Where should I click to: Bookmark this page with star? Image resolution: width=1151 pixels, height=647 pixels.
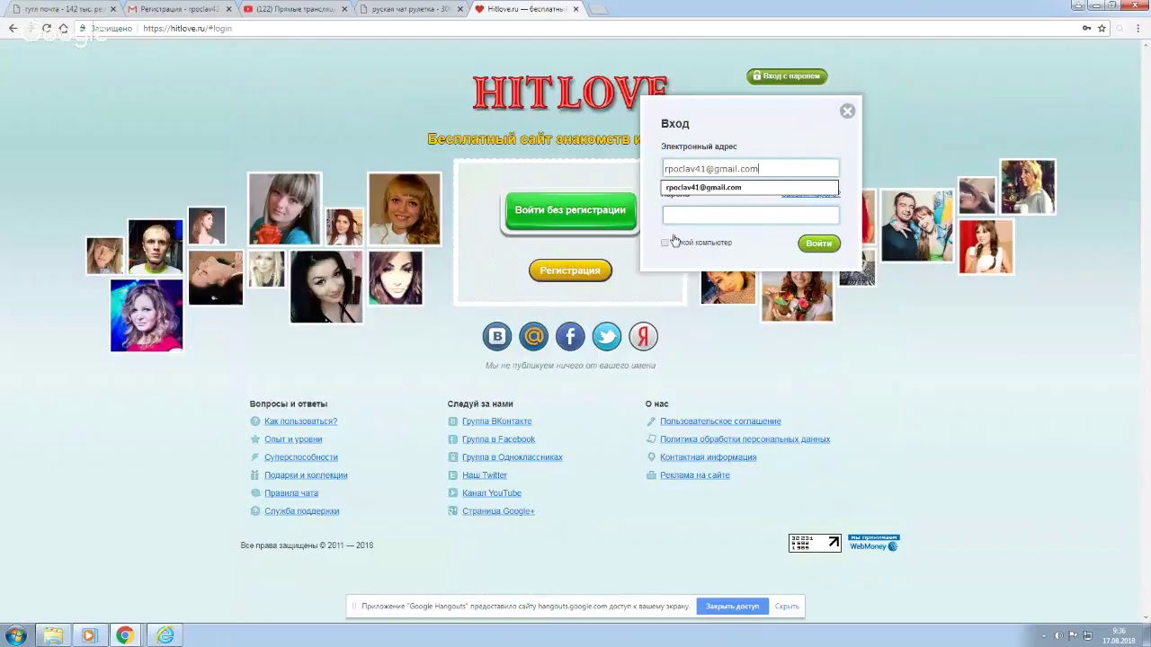click(x=1102, y=29)
